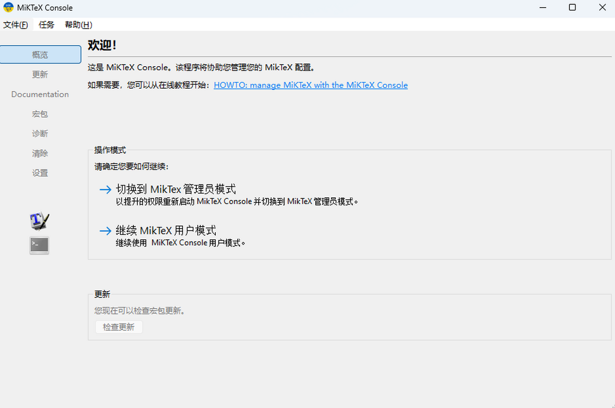The height and width of the screenshot is (408, 615).
Task: Select the 概览 sidebar tab
Action: click(40, 55)
